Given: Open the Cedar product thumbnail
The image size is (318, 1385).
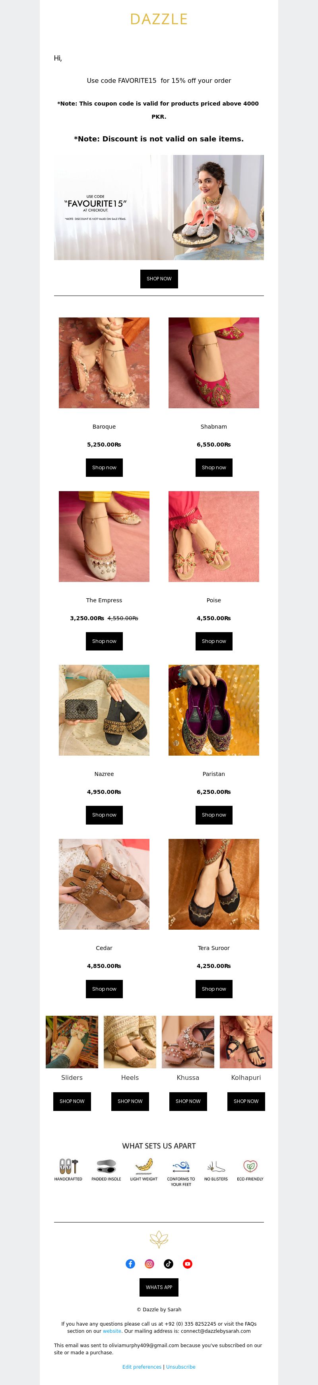Looking at the screenshot, I should tap(104, 884).
